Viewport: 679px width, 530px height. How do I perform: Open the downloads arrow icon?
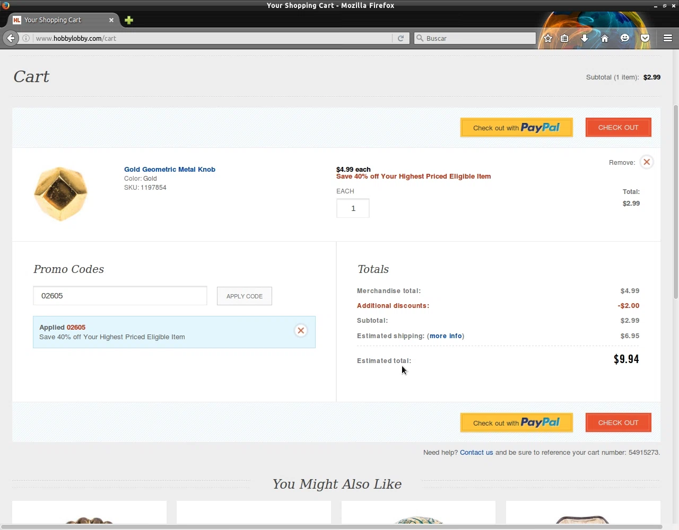click(585, 38)
